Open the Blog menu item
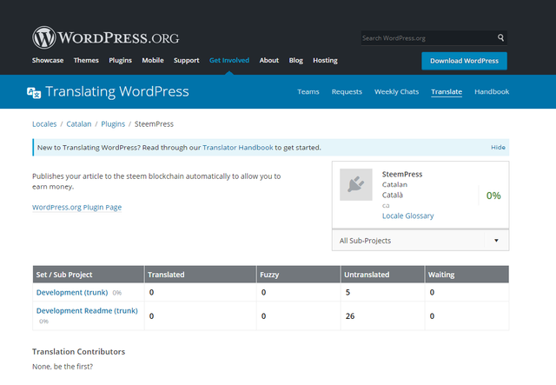Screen dimensions: 556x385 click(295, 60)
